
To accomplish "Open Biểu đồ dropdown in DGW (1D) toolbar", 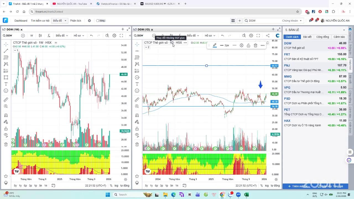I will coord(193,35).
